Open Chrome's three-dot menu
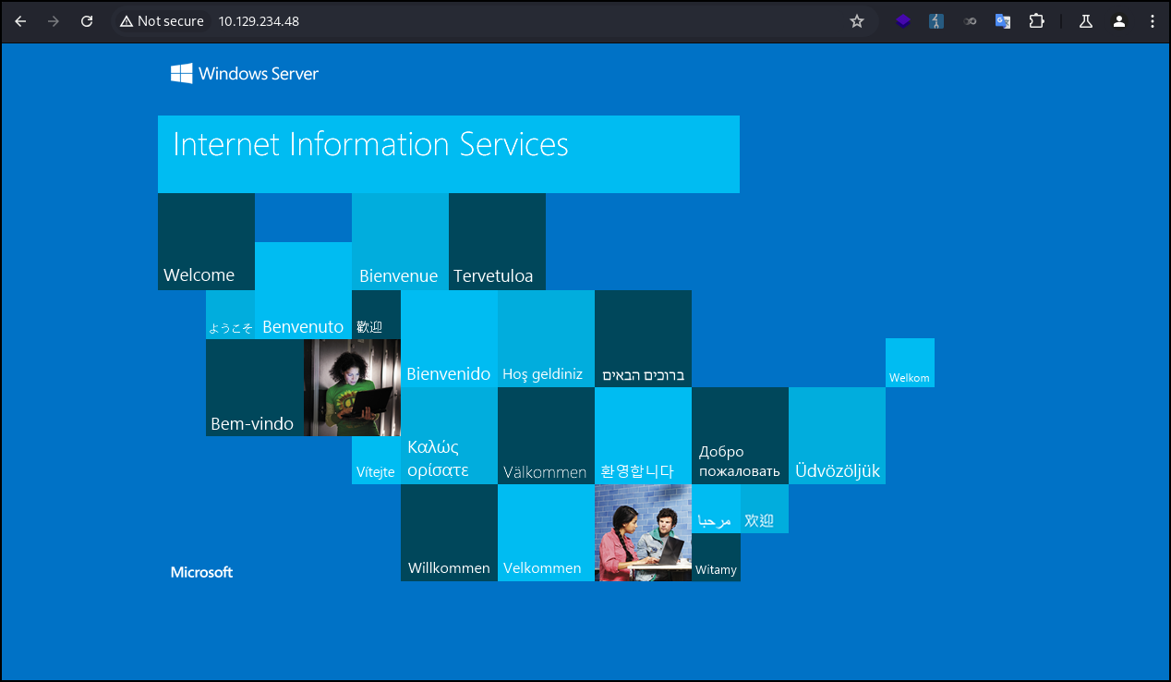 pyautogui.click(x=1152, y=21)
